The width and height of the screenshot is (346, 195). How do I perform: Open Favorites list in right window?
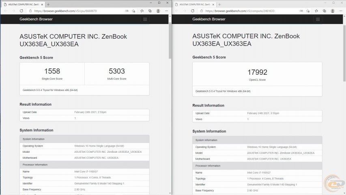[x=316, y=11]
